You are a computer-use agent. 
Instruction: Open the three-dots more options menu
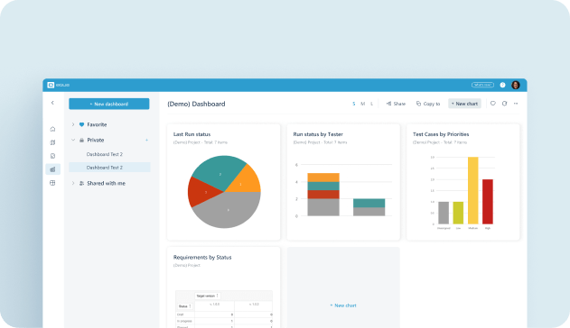pos(516,104)
